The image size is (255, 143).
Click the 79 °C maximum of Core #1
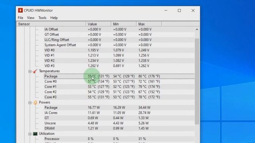[149, 87]
